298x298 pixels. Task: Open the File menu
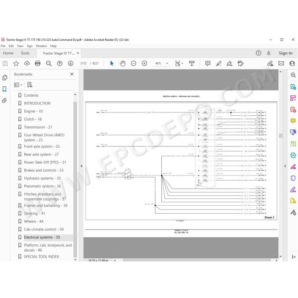[x=3, y=46]
